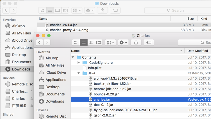Go back in Charles window
Image resolution: width=211 pixels, height=119 pixels.
[40, 42]
